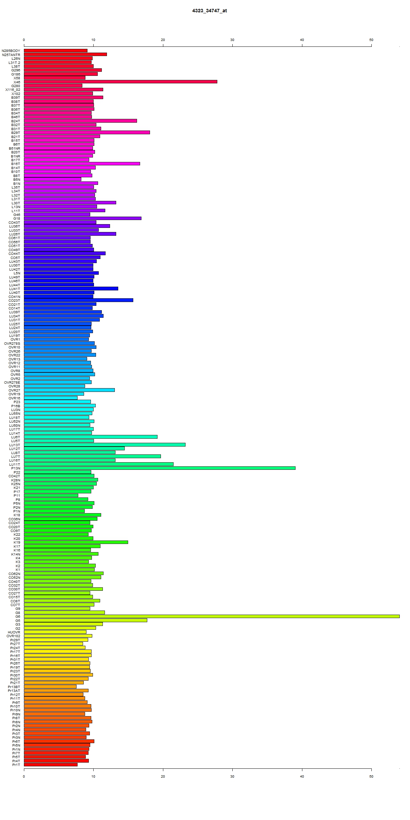The image size is (410, 820).
Task: Click the L30T label
Action: tap(16, 203)
